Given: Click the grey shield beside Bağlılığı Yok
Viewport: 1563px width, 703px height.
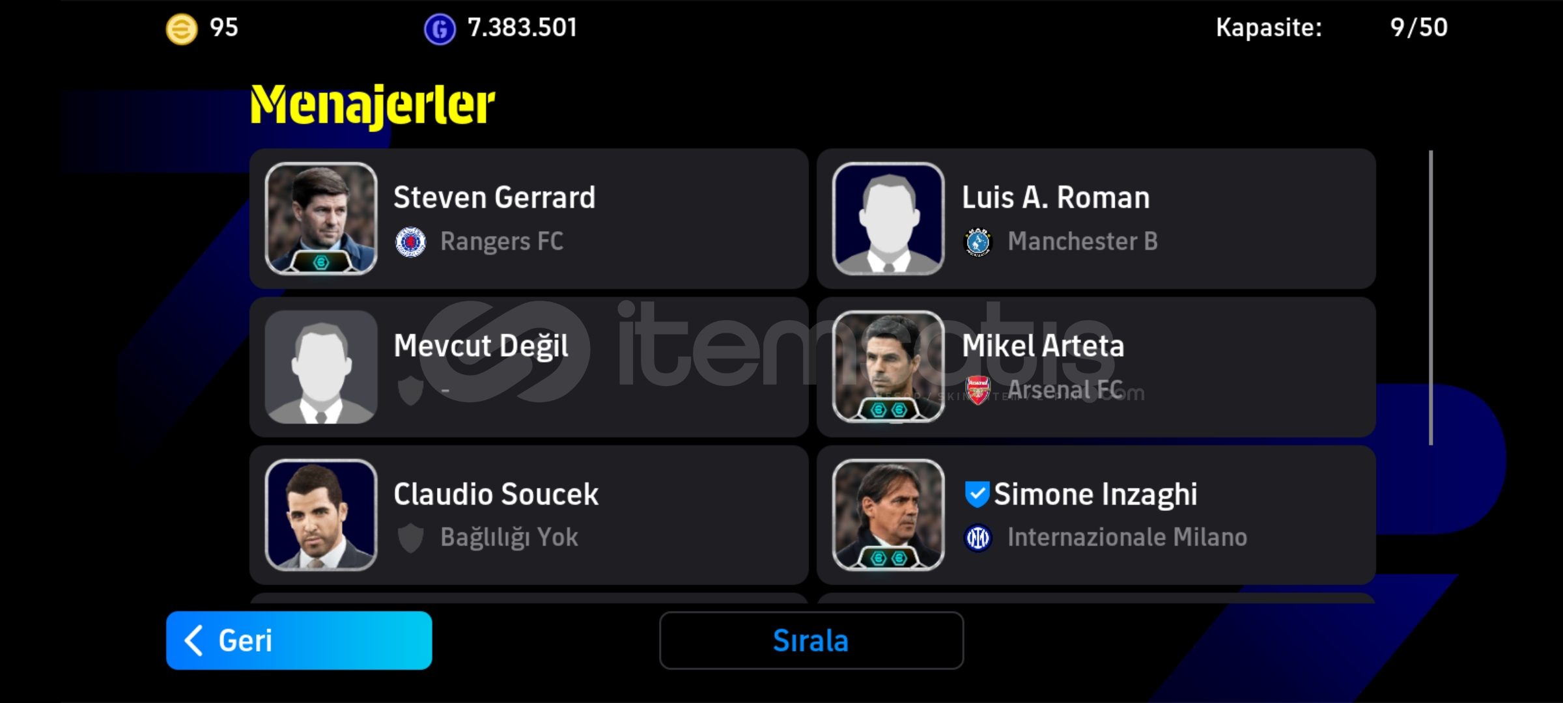Looking at the screenshot, I should (411, 538).
